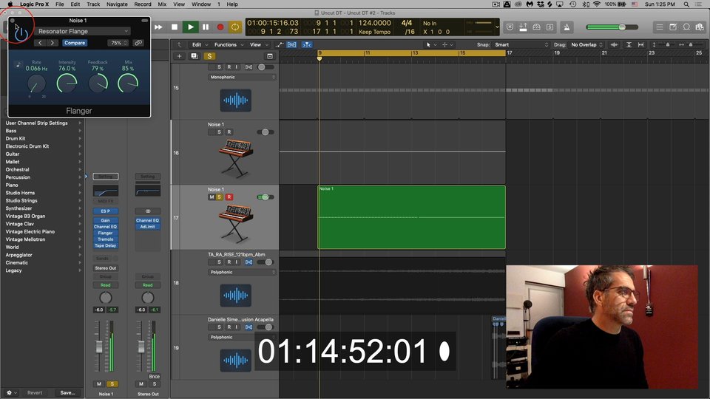Image resolution: width=710 pixels, height=399 pixels.
Task: Open the tracks area View dropdown
Action: click(x=258, y=45)
